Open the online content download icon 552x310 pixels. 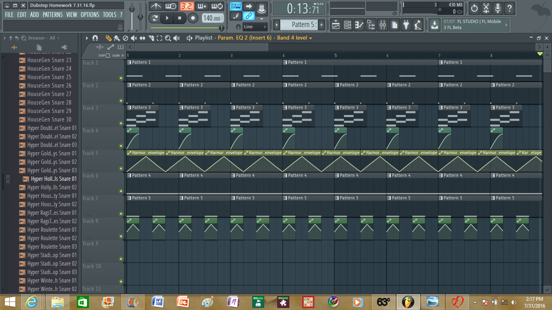(434, 25)
